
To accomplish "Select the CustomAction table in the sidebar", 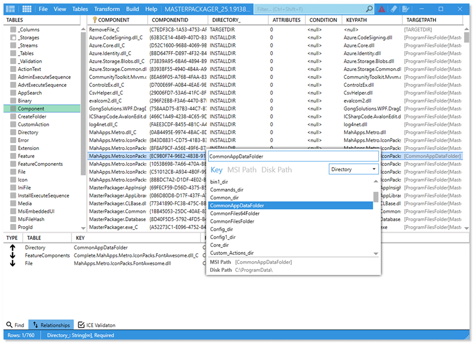I will tap(33, 124).
